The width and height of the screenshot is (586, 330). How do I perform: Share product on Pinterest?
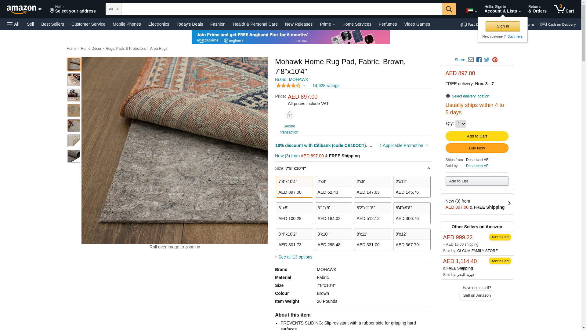[495, 60]
